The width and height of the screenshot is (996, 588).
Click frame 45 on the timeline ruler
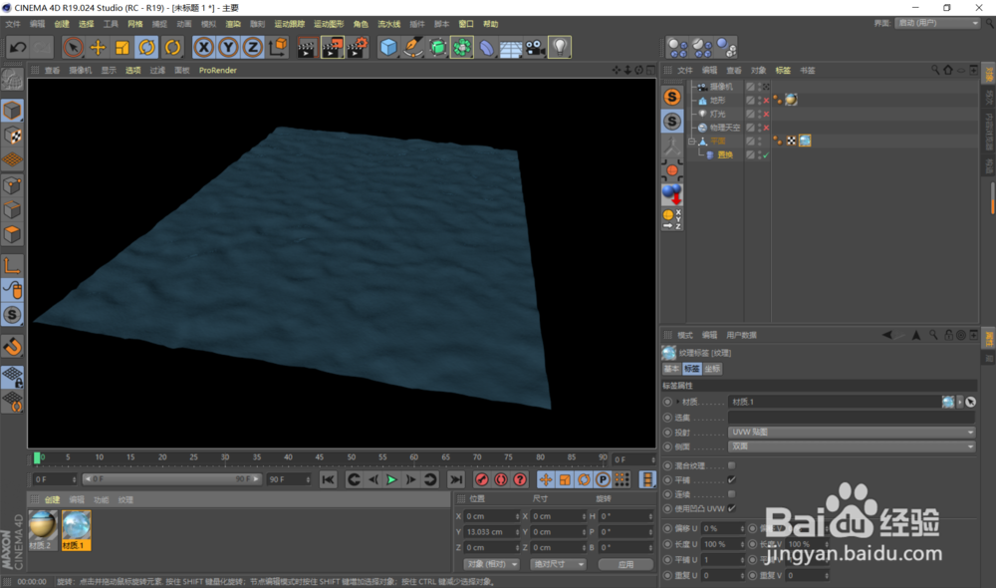pos(320,457)
